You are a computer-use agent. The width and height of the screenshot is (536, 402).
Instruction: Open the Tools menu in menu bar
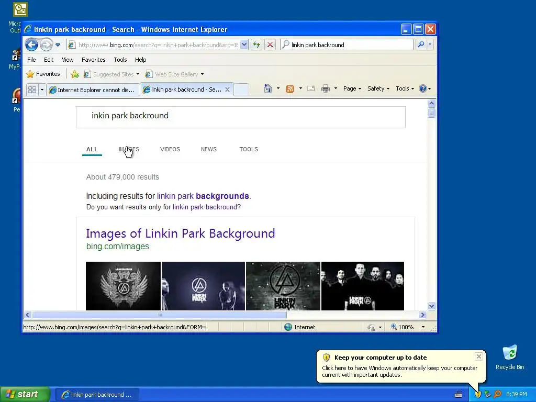(120, 60)
